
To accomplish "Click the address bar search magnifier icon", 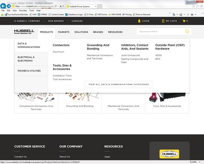I will (56, 6).
